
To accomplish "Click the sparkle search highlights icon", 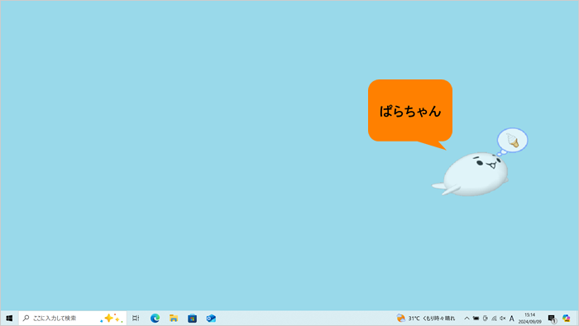I will pos(111,319).
